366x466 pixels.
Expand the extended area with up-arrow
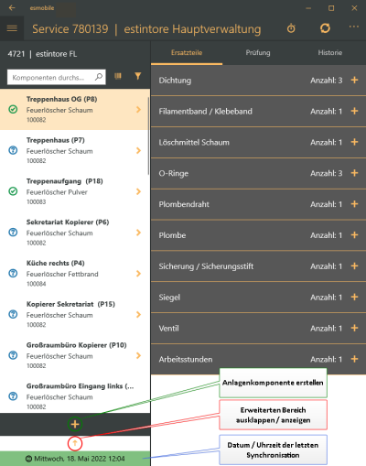pyautogui.click(x=75, y=443)
